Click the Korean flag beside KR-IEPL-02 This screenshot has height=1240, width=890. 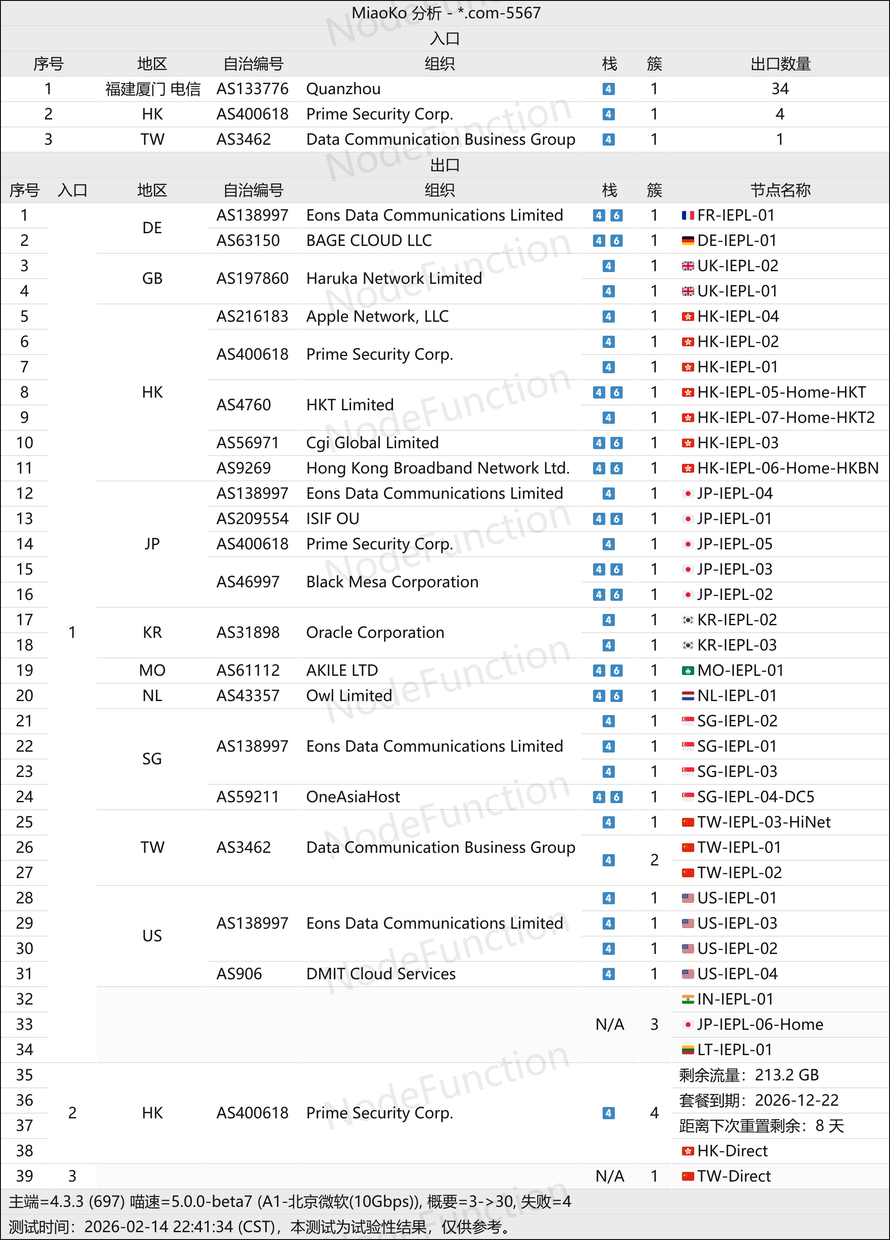click(x=688, y=620)
